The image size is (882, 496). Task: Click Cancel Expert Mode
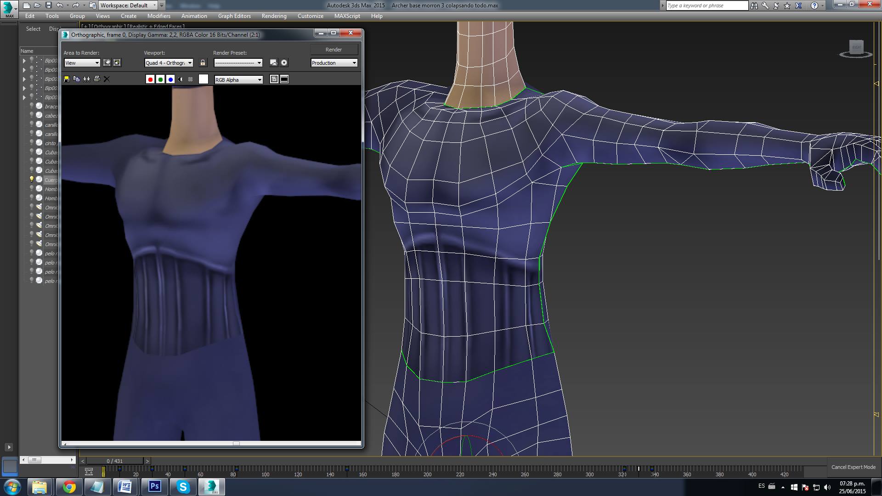point(853,467)
